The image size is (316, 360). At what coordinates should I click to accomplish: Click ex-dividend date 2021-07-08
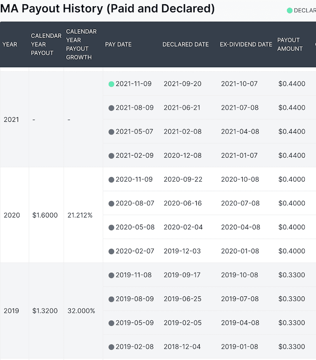click(240, 107)
